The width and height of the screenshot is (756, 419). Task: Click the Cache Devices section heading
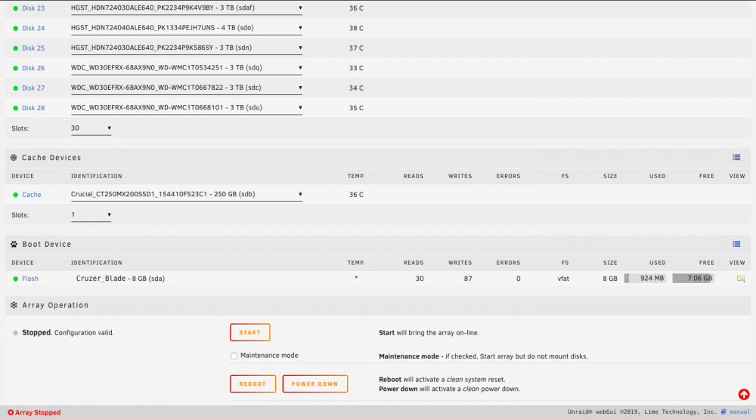pos(51,158)
